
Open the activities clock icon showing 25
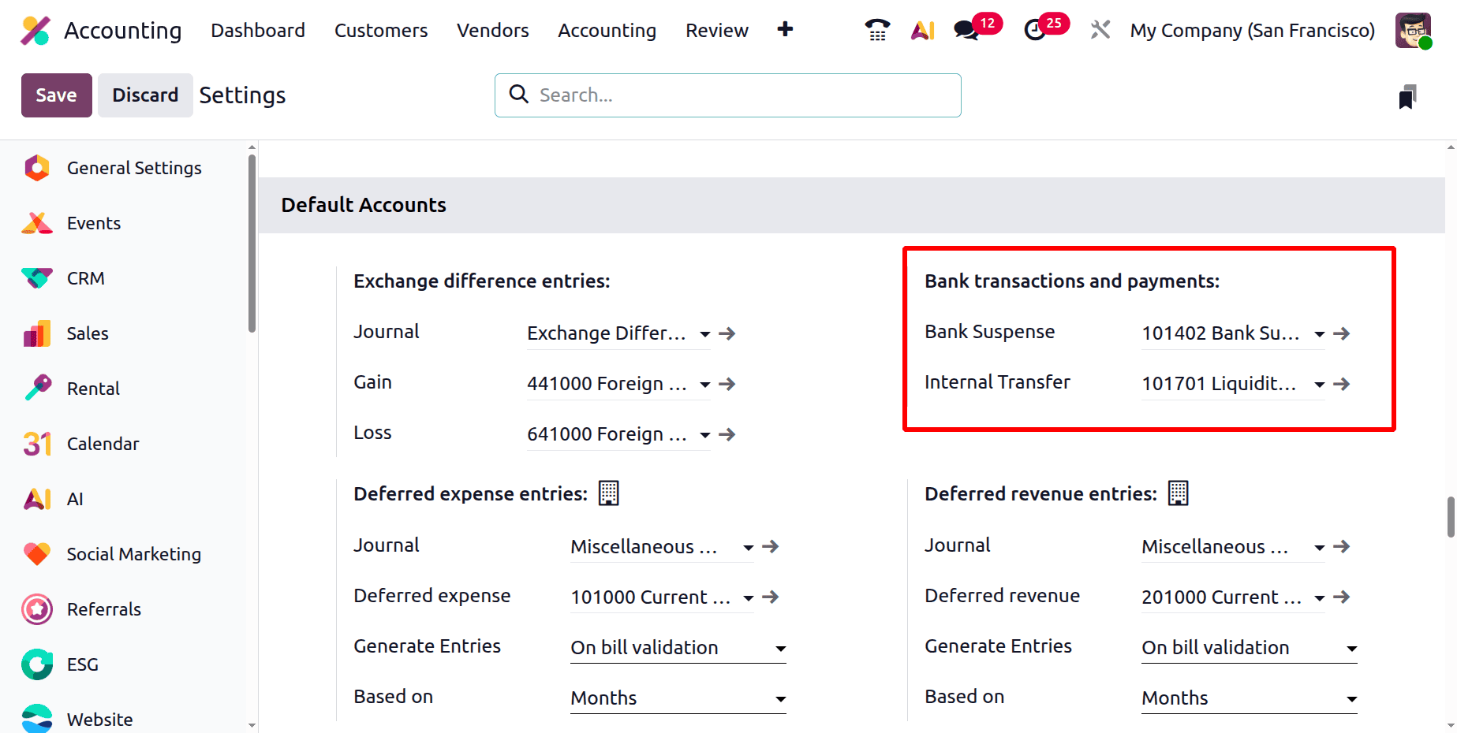(x=1035, y=30)
